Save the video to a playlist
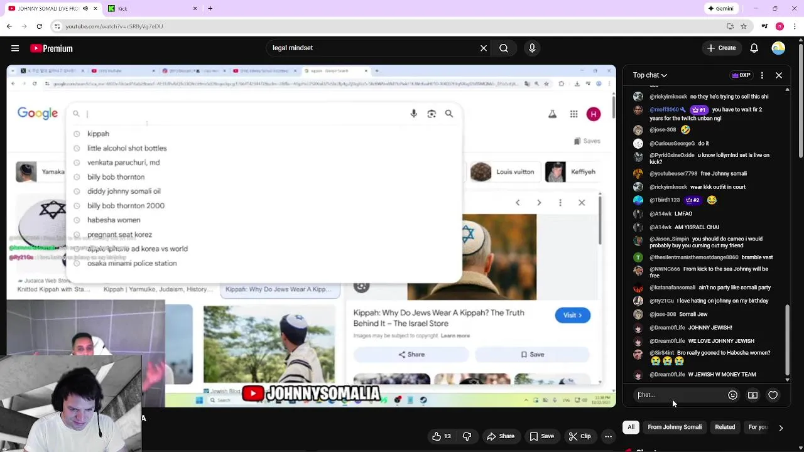Image resolution: width=804 pixels, height=452 pixels. (x=541, y=436)
